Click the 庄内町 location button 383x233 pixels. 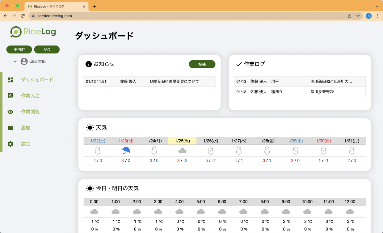[x=19, y=49]
